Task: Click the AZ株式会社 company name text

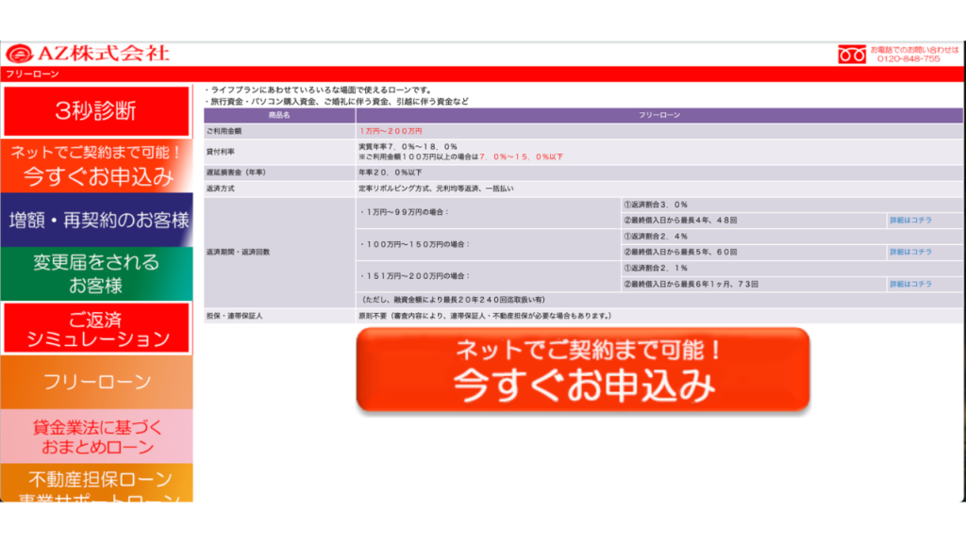Action: (103, 53)
